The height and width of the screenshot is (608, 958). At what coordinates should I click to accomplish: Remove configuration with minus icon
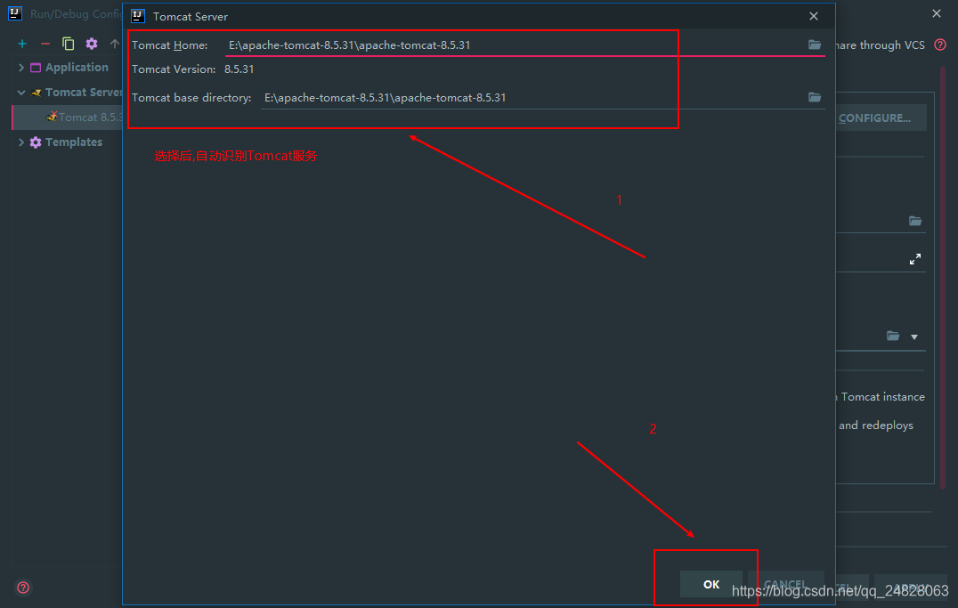pyautogui.click(x=45, y=44)
